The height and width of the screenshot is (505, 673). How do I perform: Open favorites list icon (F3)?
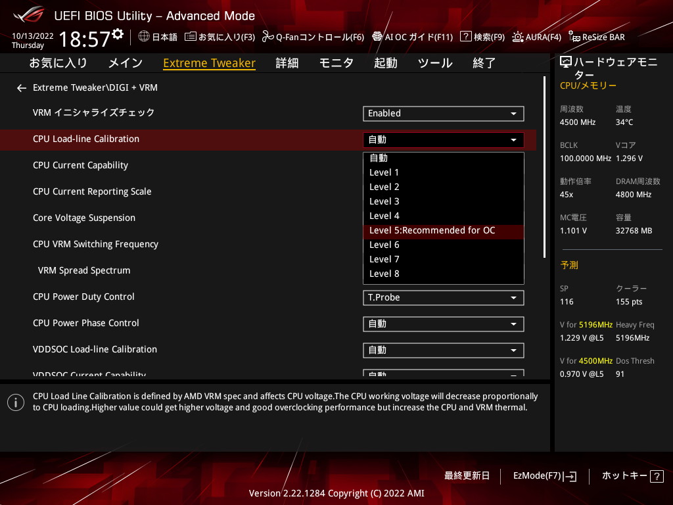(190, 37)
